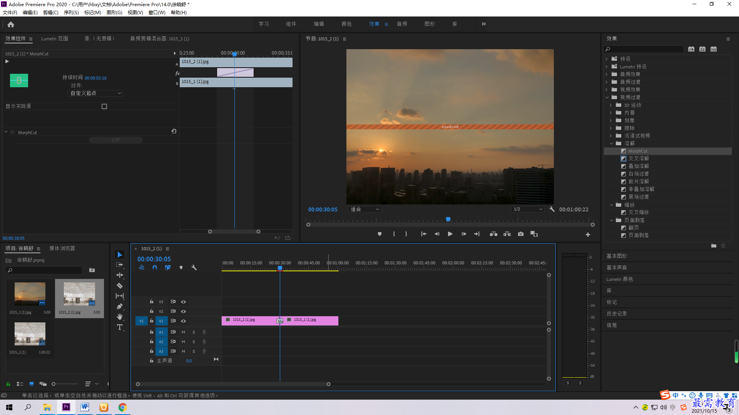Expand the 3D 运动 folder

click(611, 105)
